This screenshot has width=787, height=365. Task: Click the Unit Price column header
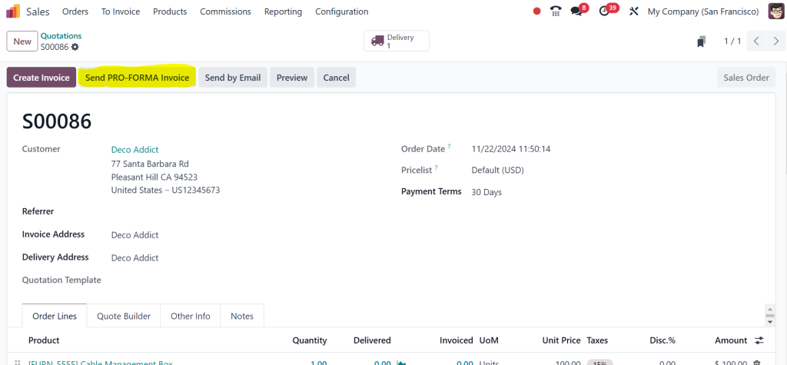tap(561, 340)
